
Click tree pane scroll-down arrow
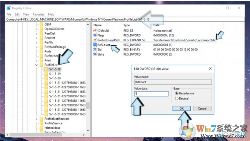pyautogui.click(x=88, y=131)
